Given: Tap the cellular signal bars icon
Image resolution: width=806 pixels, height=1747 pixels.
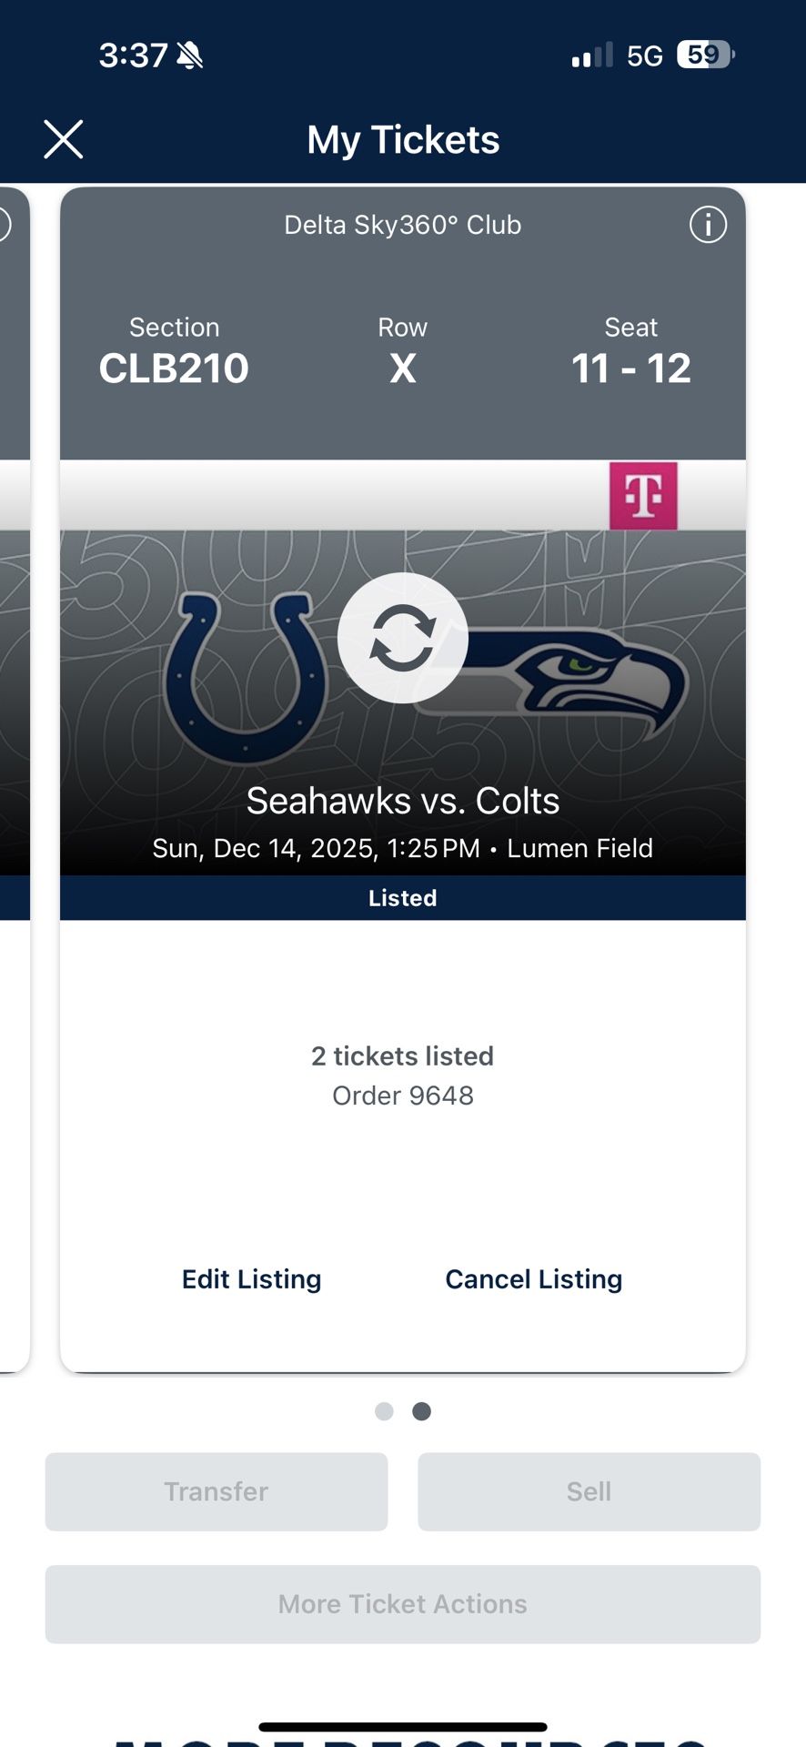Looking at the screenshot, I should pos(591,56).
